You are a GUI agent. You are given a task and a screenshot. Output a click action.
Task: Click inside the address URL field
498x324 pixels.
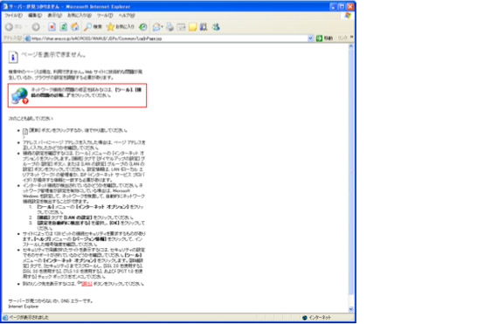pos(169,38)
